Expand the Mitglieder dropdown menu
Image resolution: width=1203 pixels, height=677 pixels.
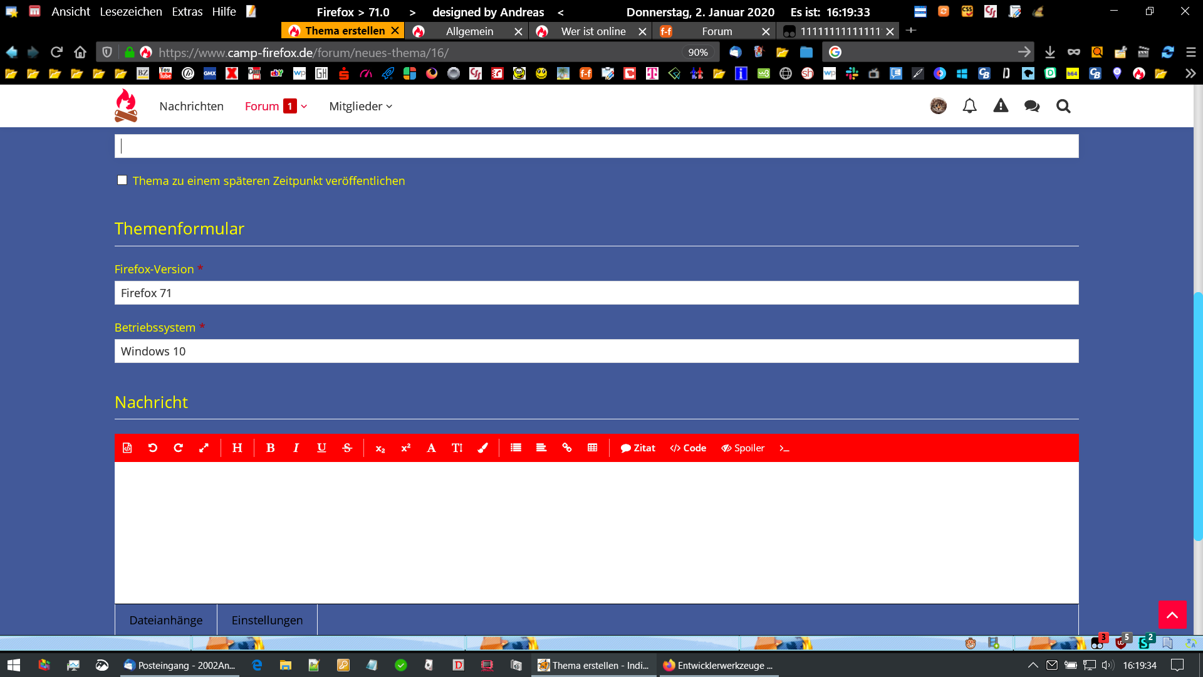pyautogui.click(x=360, y=106)
